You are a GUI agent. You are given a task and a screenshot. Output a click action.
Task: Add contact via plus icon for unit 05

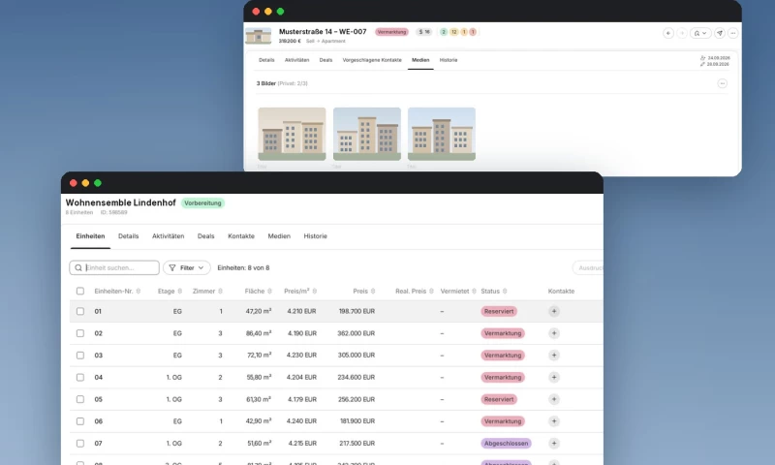553,399
